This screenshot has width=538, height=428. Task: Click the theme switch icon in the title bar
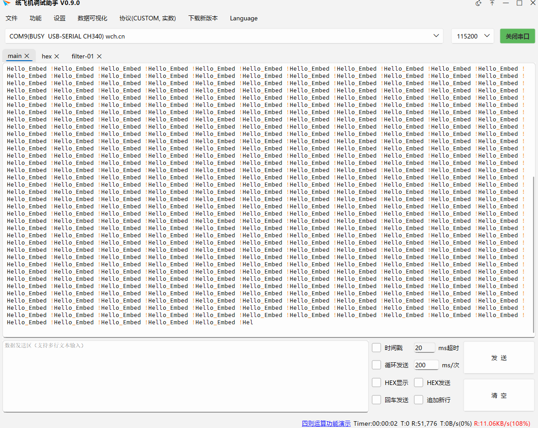coord(478,3)
